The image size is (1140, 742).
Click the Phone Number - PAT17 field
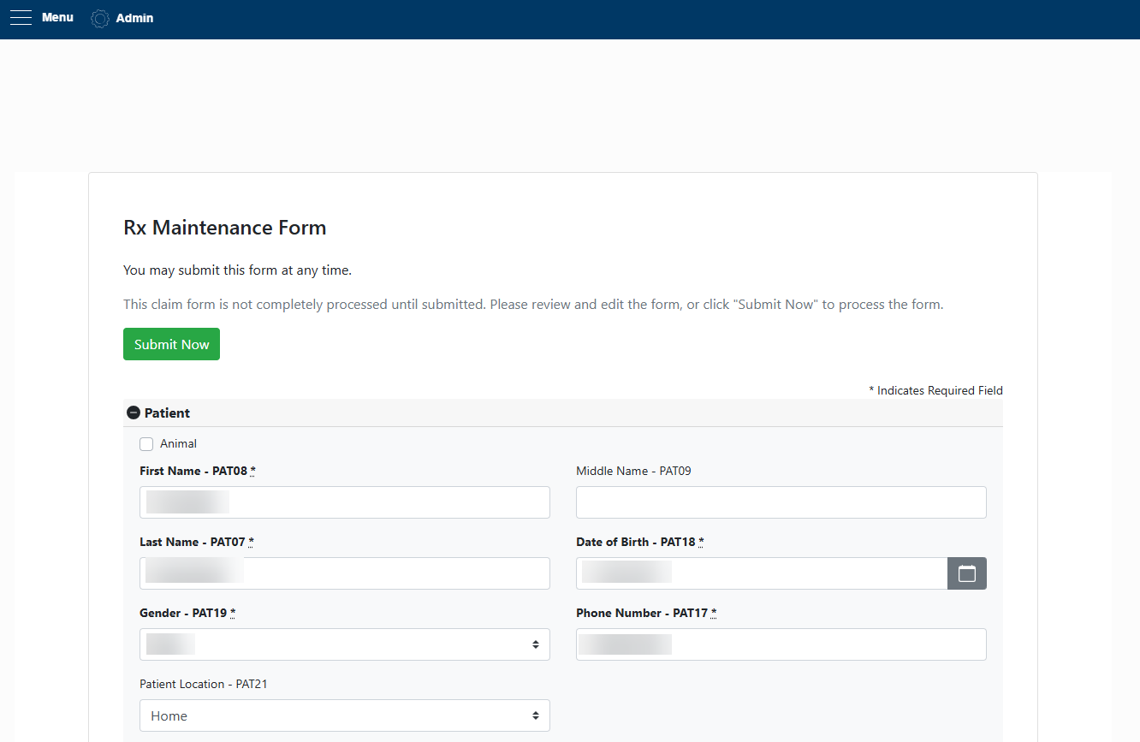pos(781,644)
